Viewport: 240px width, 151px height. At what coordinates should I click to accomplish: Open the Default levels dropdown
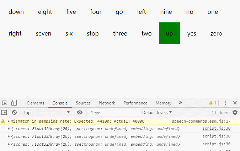click(x=157, y=113)
